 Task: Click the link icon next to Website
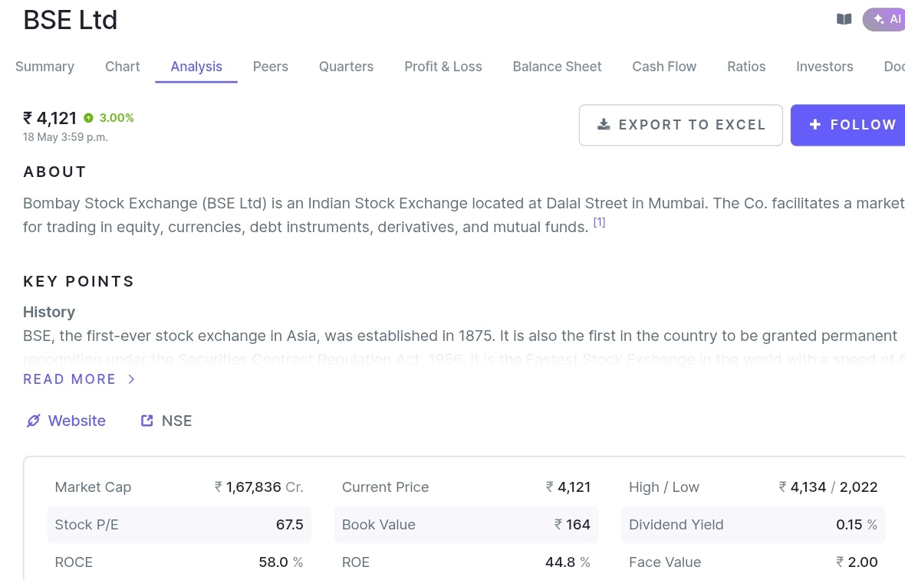pyautogui.click(x=34, y=421)
